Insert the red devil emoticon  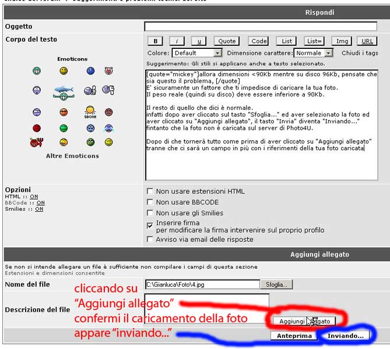36,142
